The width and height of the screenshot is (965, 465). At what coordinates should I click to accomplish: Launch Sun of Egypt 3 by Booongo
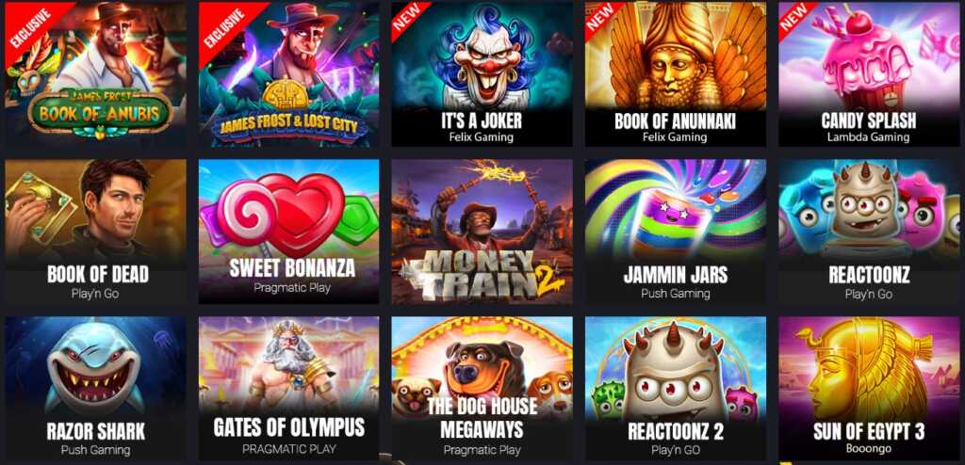coord(868,389)
